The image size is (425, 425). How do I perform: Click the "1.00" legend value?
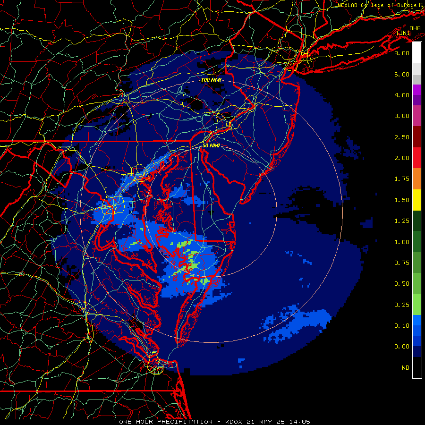pos(402,242)
